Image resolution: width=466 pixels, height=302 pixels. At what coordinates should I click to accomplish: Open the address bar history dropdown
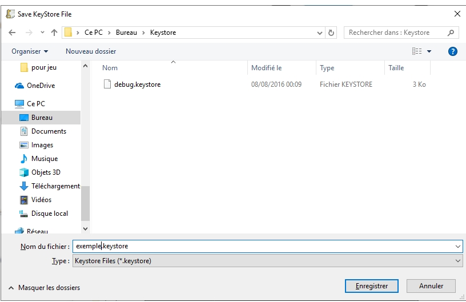pyautogui.click(x=320, y=33)
